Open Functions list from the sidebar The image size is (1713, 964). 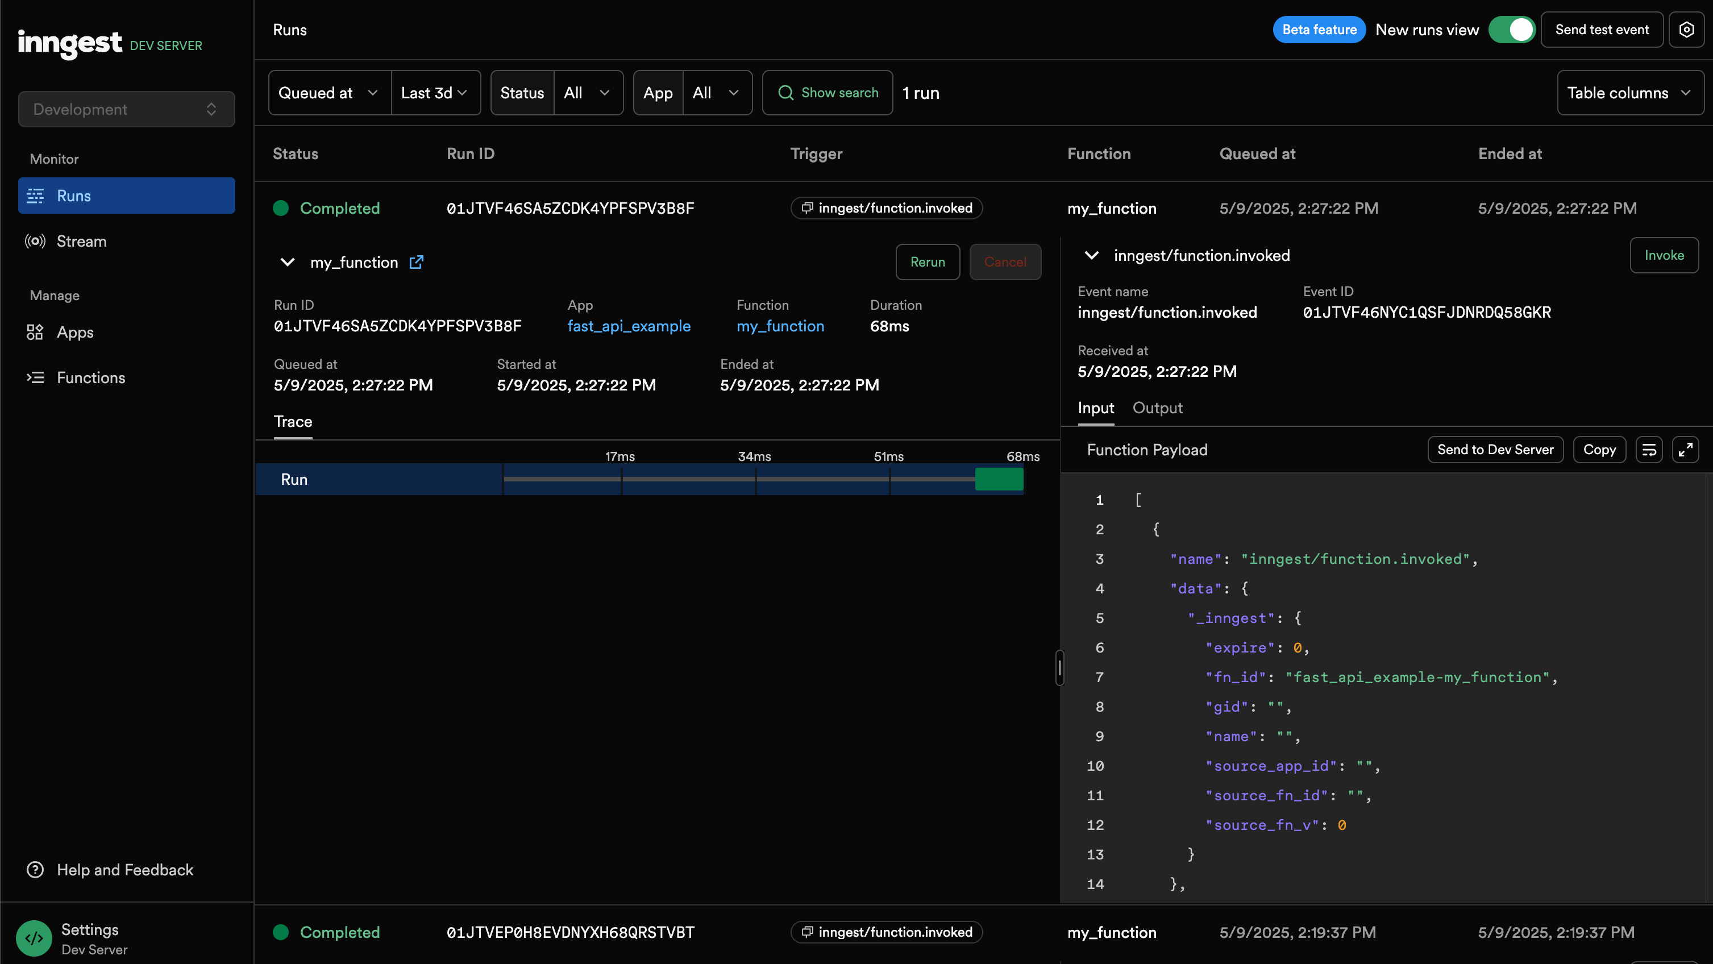tap(90, 377)
